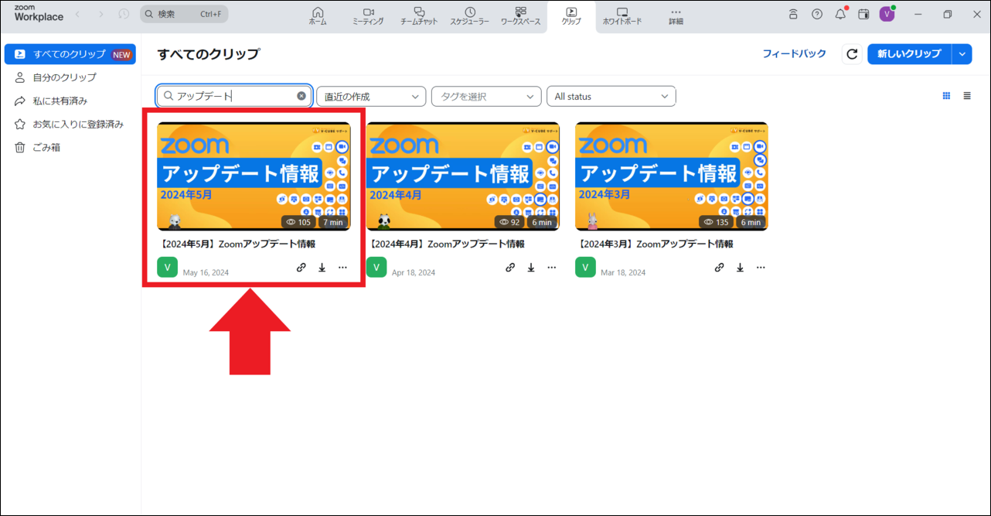Open more options for May 2024 clip
Screen dimensions: 991x516
tap(342, 268)
